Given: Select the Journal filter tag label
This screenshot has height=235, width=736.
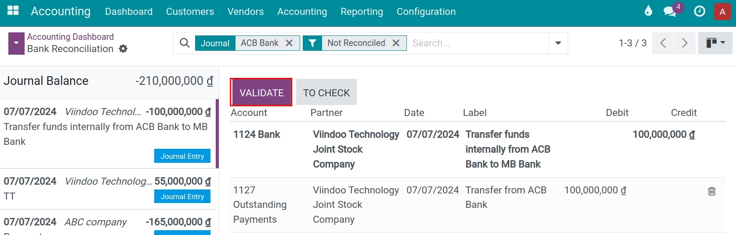Looking at the screenshot, I should pyautogui.click(x=215, y=43).
